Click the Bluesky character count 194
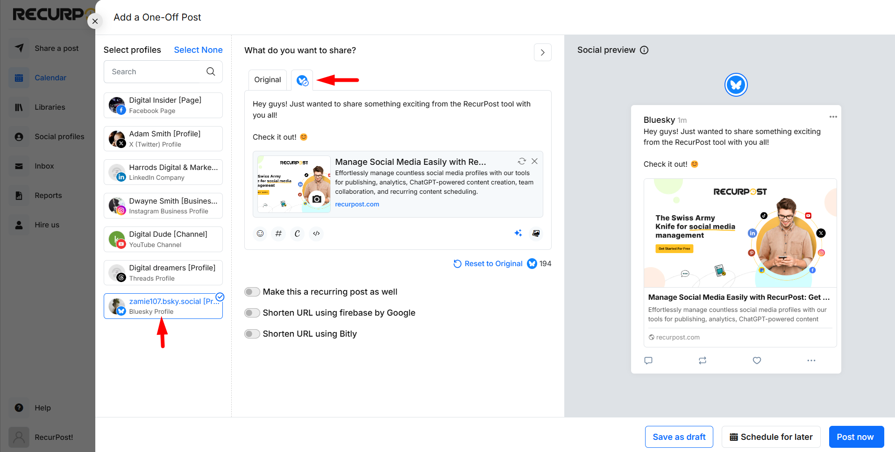 (540, 264)
